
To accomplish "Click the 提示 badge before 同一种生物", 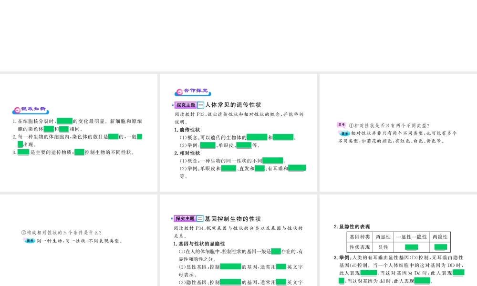I will coord(29,240).
